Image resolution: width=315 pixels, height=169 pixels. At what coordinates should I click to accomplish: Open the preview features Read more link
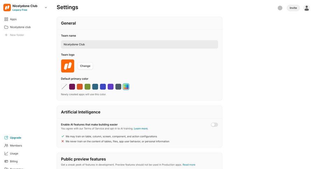(189, 165)
